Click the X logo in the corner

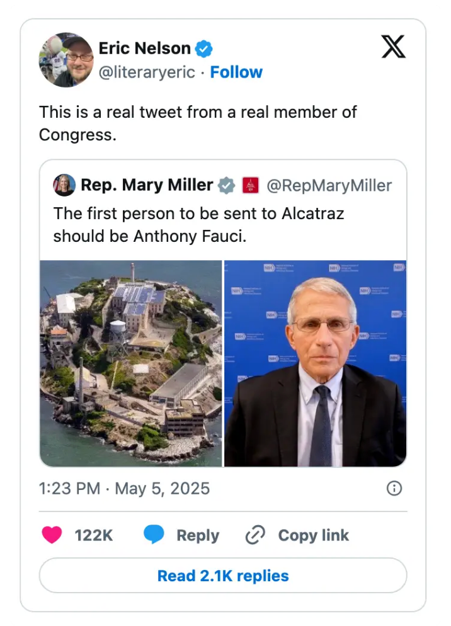tap(393, 47)
